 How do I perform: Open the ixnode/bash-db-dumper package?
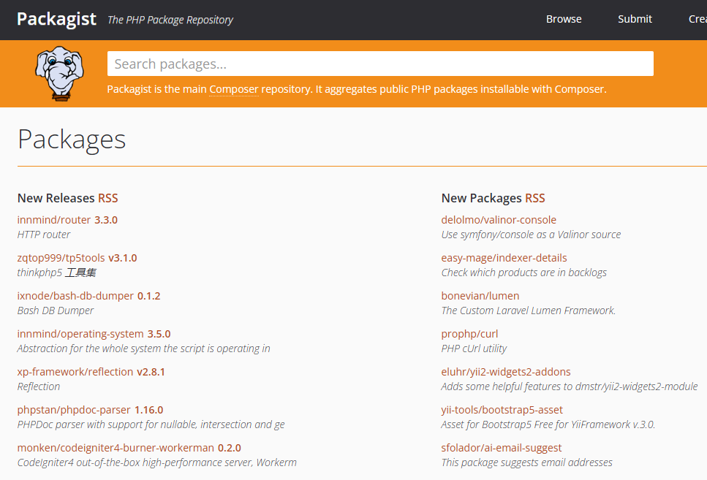75,296
